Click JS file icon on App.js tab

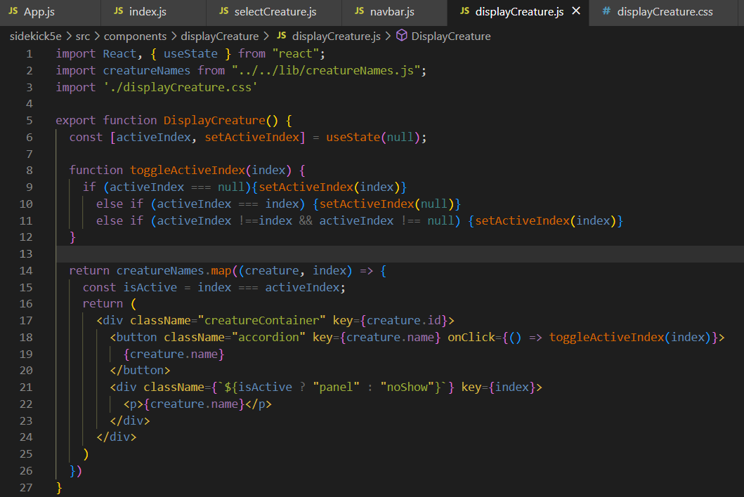pyautogui.click(x=13, y=11)
